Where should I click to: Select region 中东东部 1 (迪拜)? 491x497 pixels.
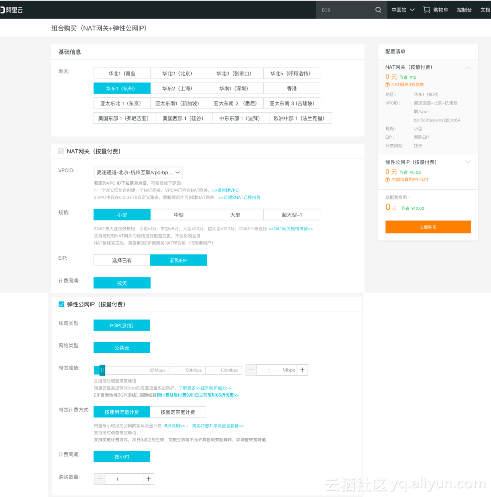[241, 118]
